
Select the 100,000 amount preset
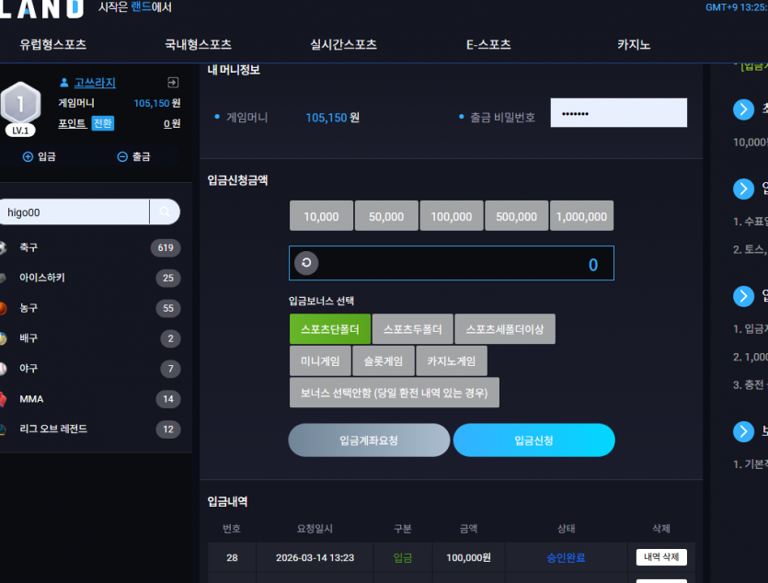(x=452, y=216)
